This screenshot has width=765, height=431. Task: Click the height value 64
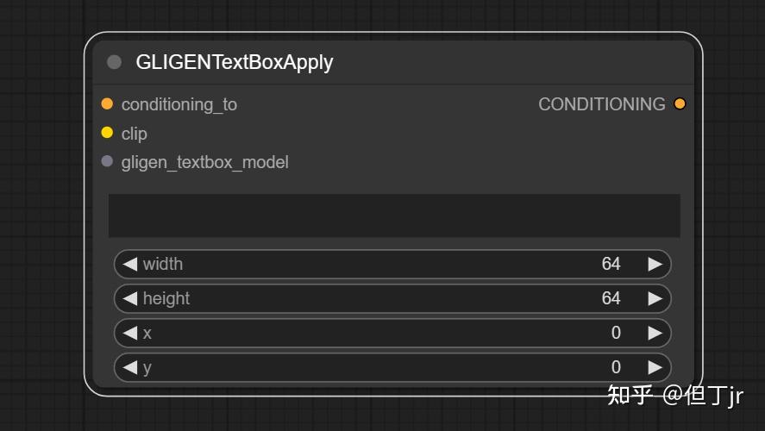[x=611, y=298]
